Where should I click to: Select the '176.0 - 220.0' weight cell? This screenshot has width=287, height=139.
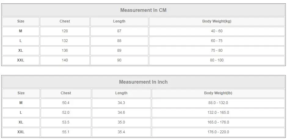click(x=218, y=132)
